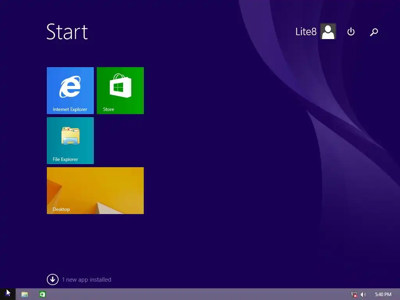Open File Explorer from the taskbar
This screenshot has height=300, width=400.
[x=25, y=295]
